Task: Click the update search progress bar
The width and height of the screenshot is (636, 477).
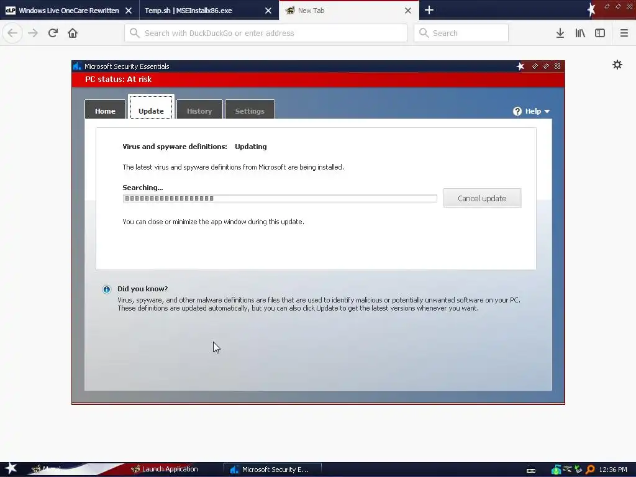Action: (x=280, y=198)
